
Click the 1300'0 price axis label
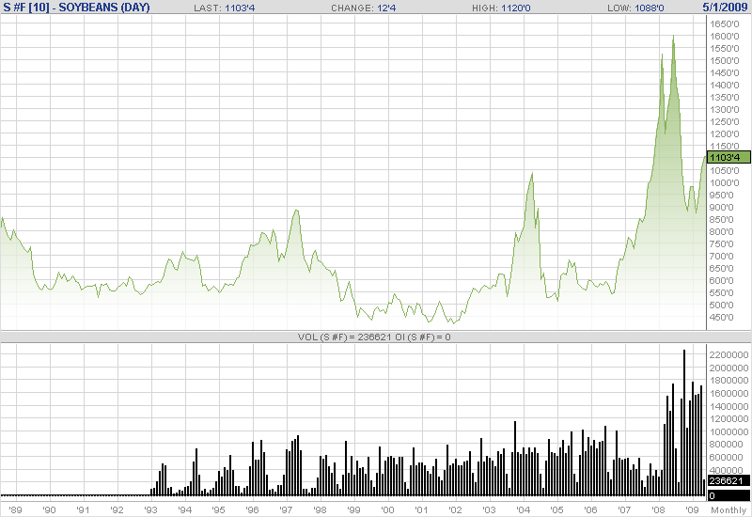point(724,109)
